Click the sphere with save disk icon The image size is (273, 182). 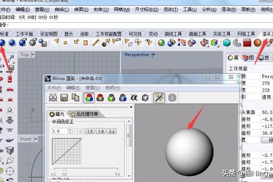click(x=43, y=42)
